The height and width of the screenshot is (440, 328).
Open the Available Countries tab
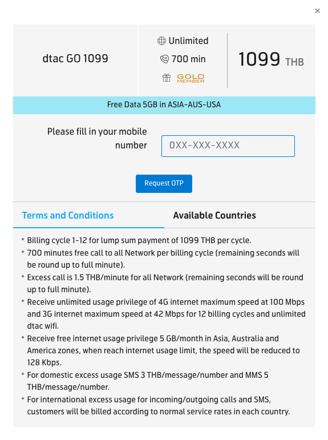tap(214, 215)
